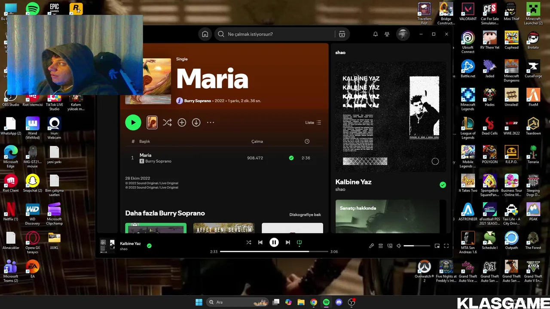Open the play queue icon
This screenshot has width=550, height=309.
(x=381, y=246)
